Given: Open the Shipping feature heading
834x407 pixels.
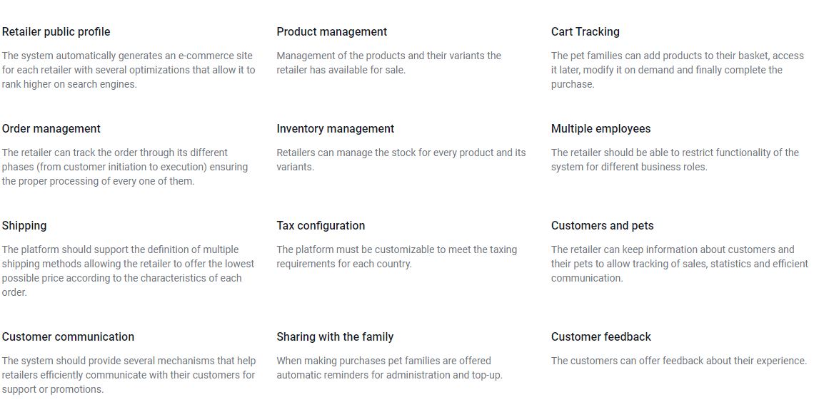Looking at the screenshot, I should pyautogui.click(x=24, y=225).
